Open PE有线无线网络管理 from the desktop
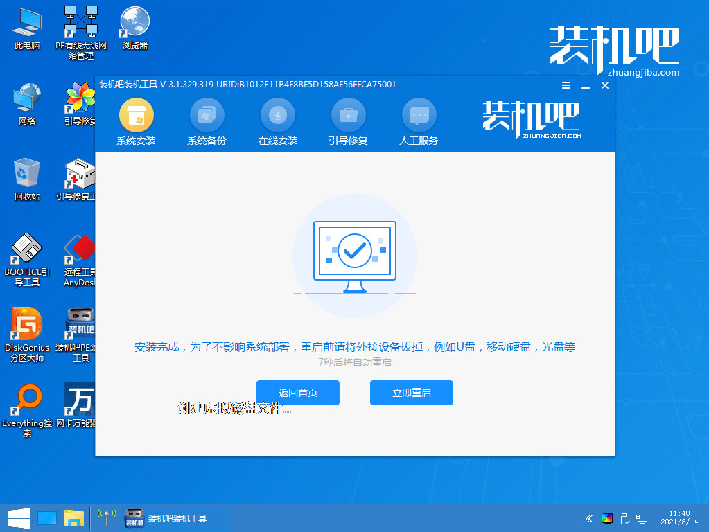The image size is (709, 532). 78,29
